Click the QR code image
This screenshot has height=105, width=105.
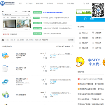(x=98, y=10)
